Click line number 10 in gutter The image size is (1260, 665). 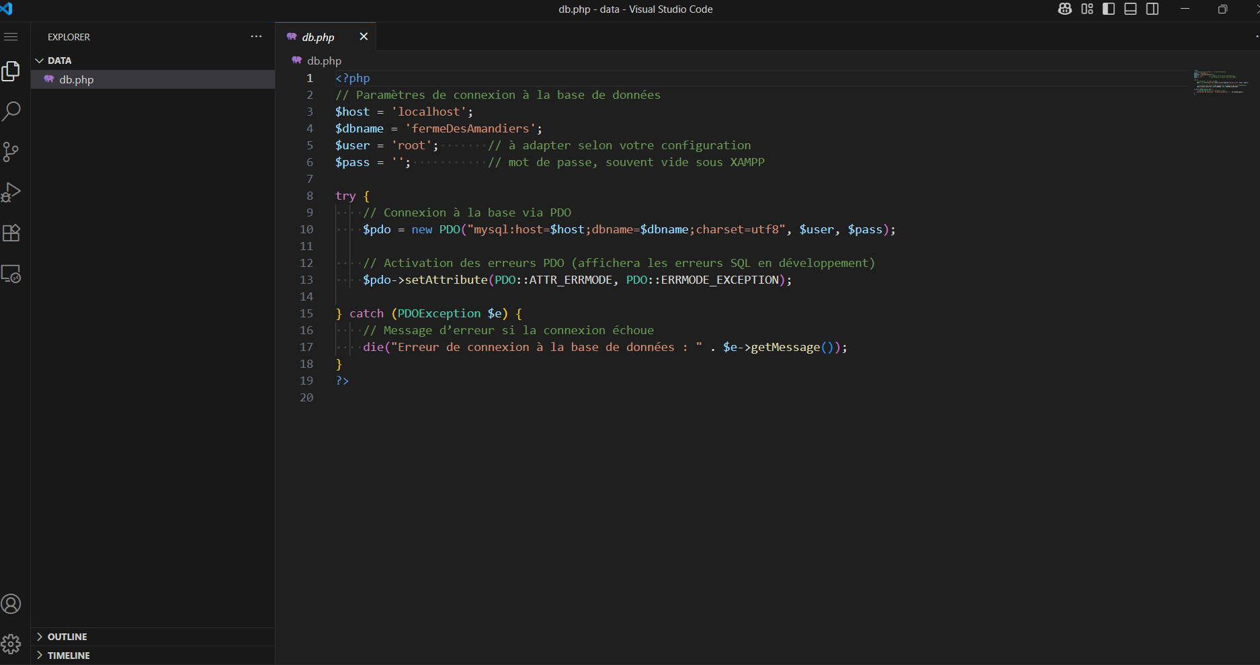(x=306, y=229)
